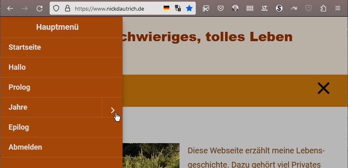Open the Extensions puzzle piece menu
The image size is (348, 168).
pos(323,9)
